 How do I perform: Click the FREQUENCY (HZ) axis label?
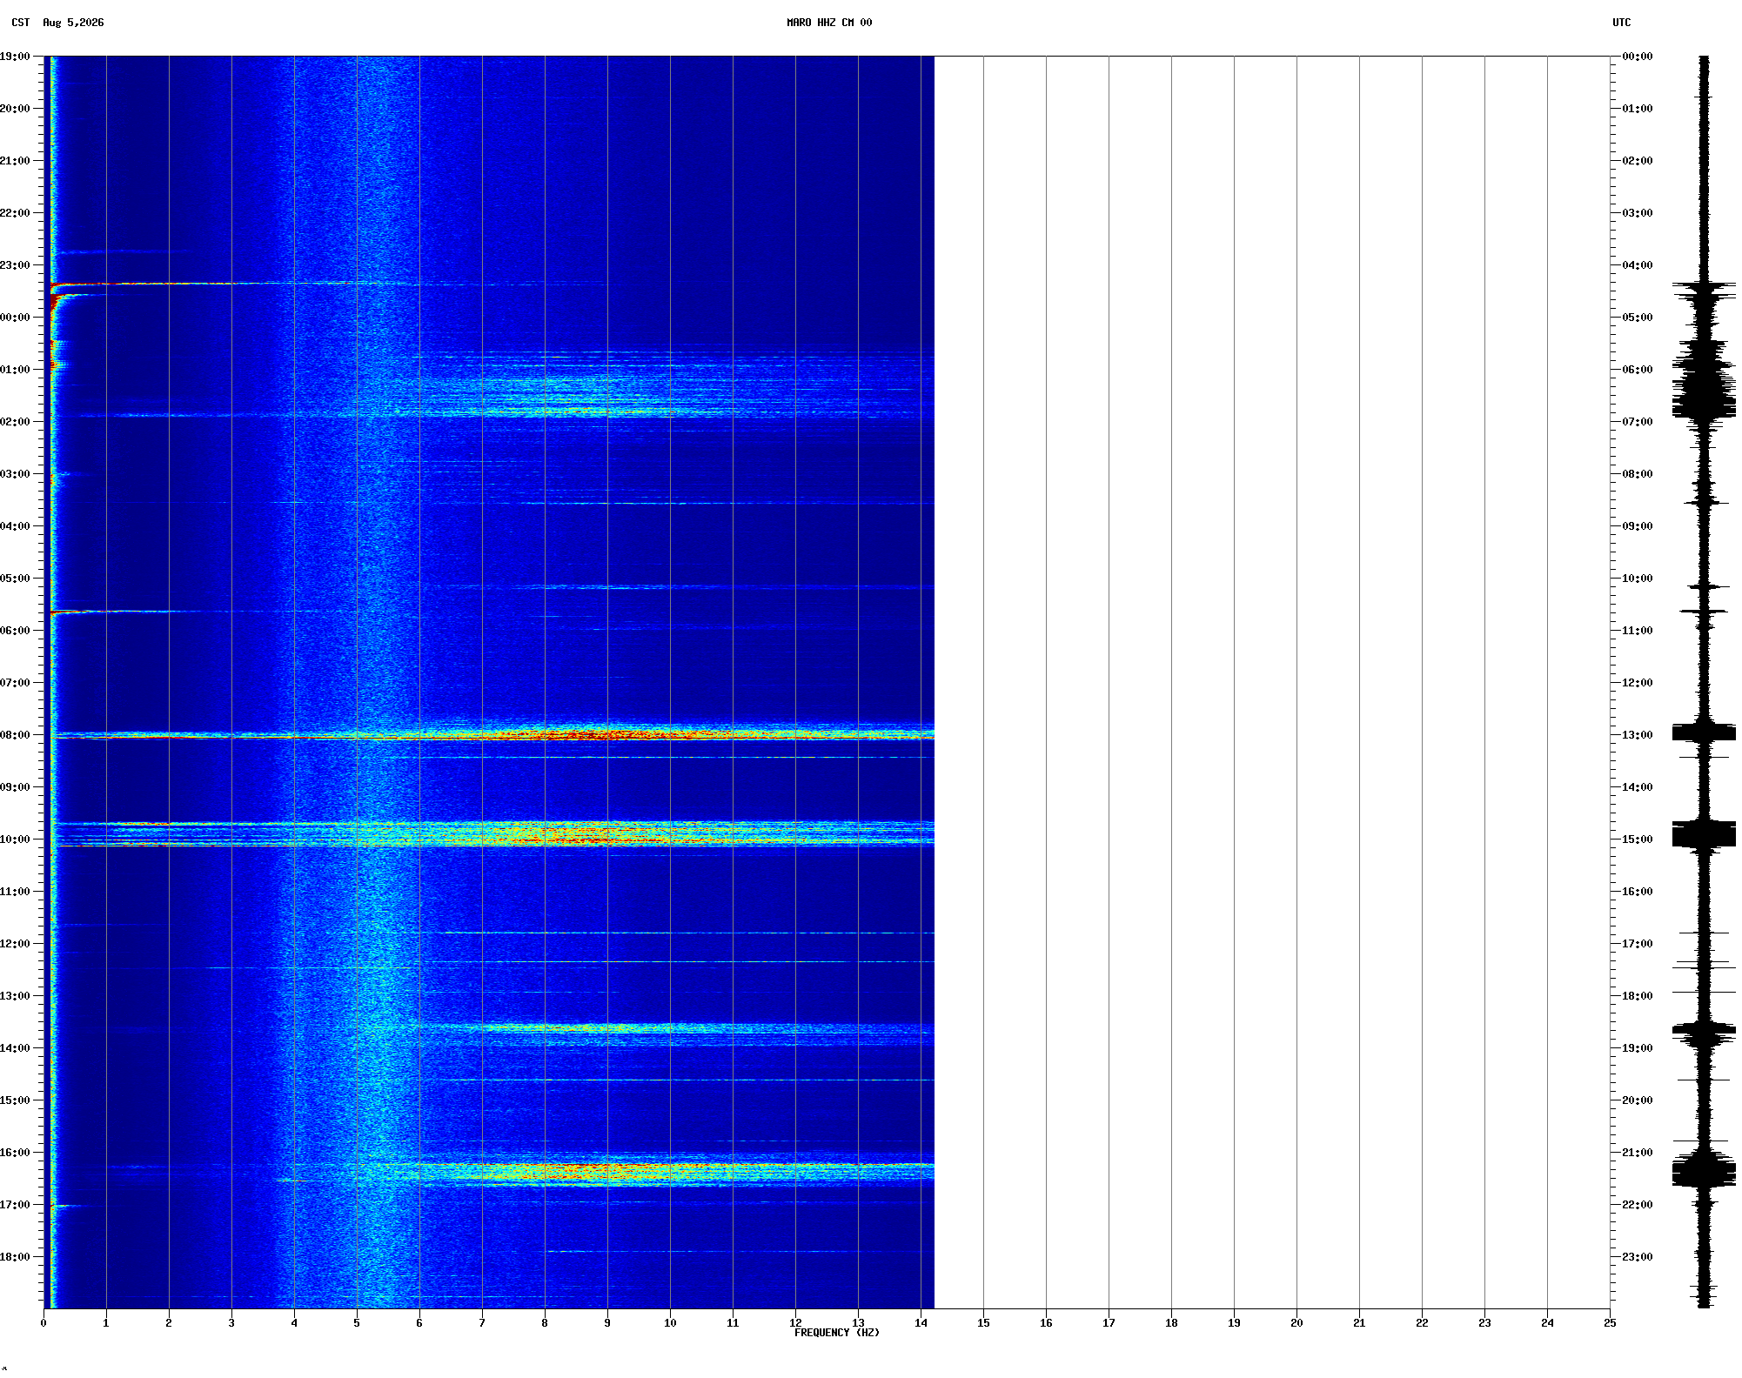tap(837, 1333)
